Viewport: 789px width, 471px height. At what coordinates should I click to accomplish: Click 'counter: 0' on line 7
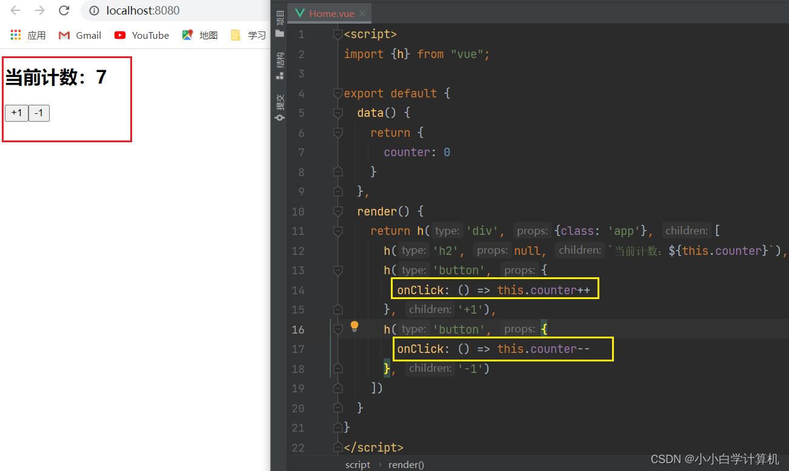click(417, 153)
